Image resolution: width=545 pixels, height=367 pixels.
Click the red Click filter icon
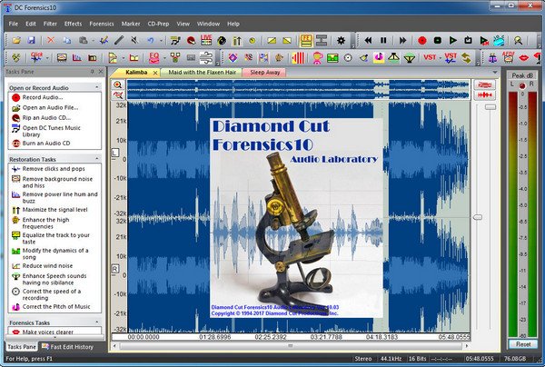pyautogui.click(x=36, y=57)
